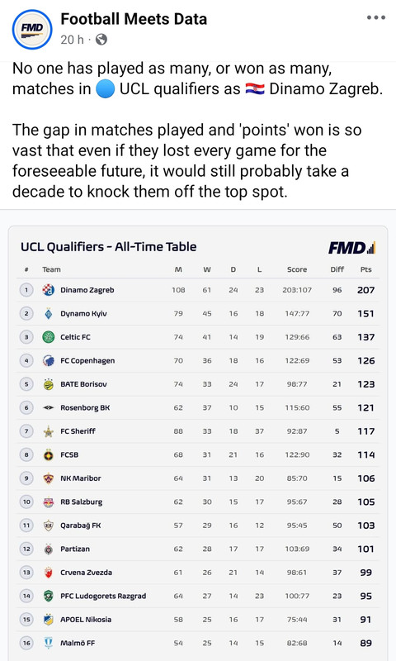Click the public globe privacy icon
Screen dimensions: 396x661
tap(101, 40)
